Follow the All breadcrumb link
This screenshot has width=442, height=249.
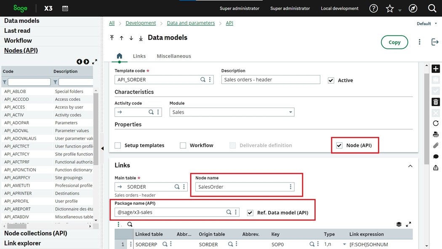pyautogui.click(x=112, y=23)
